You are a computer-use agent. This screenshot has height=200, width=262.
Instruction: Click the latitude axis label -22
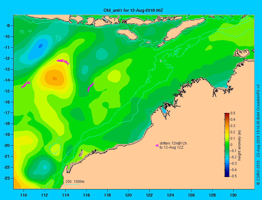(7, 167)
